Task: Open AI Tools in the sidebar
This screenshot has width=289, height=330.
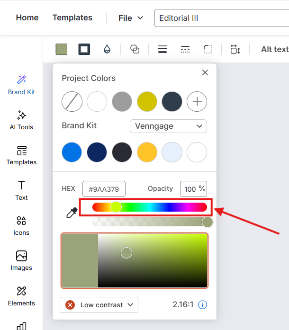Action: click(21, 120)
